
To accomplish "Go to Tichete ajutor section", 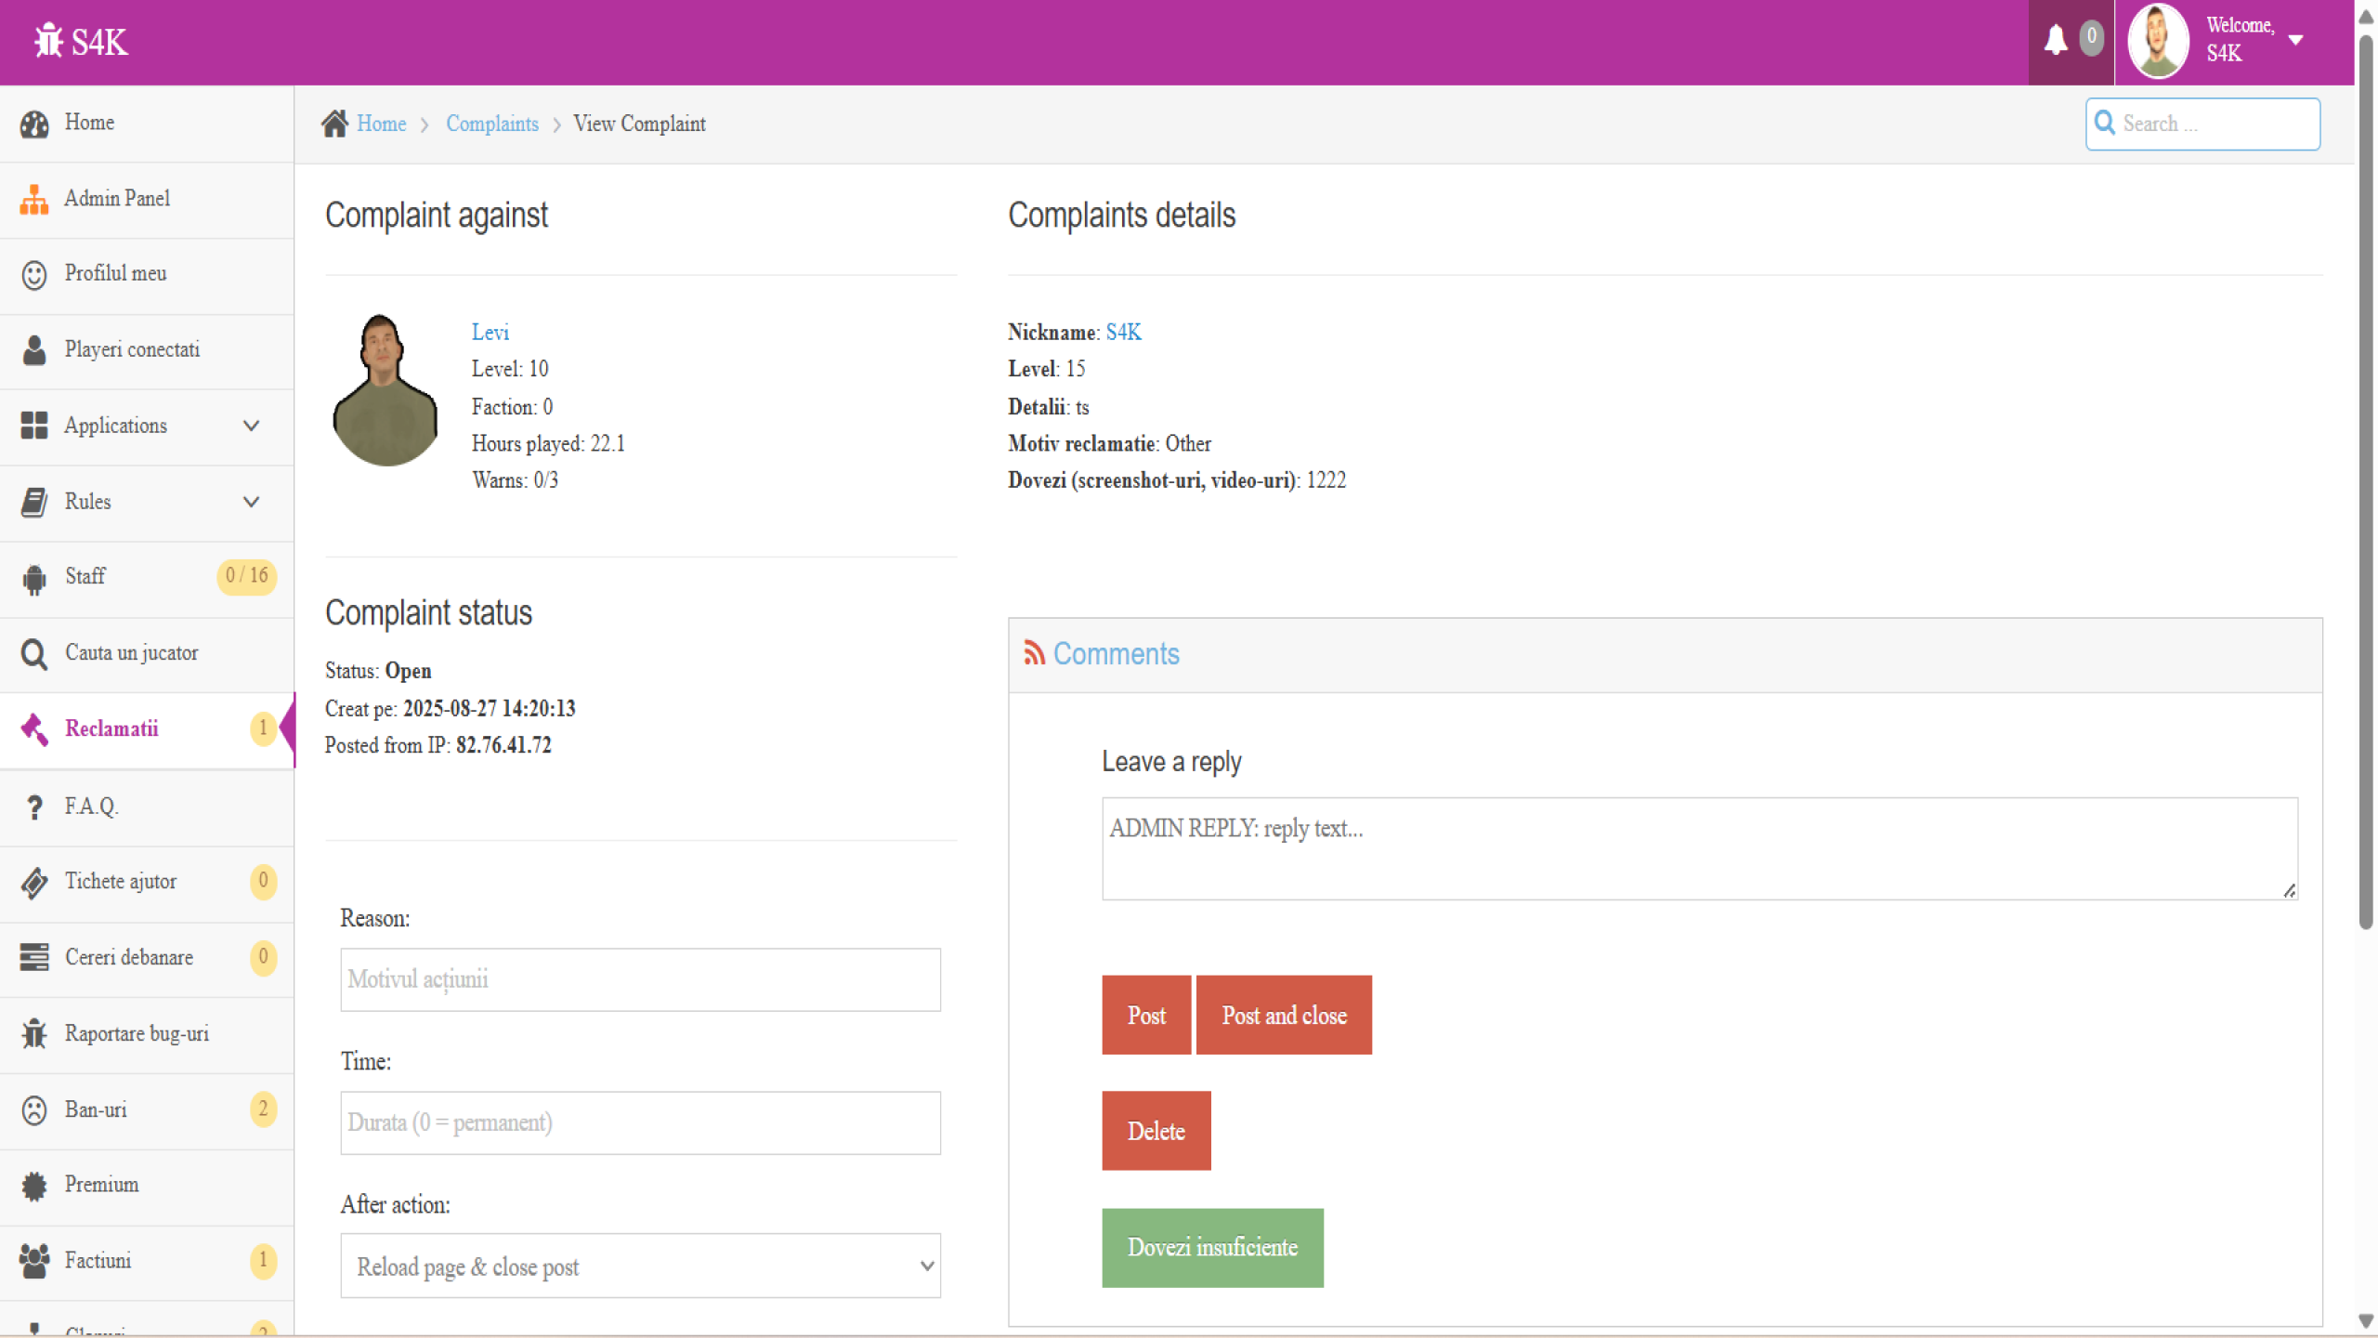I will pos(121,882).
